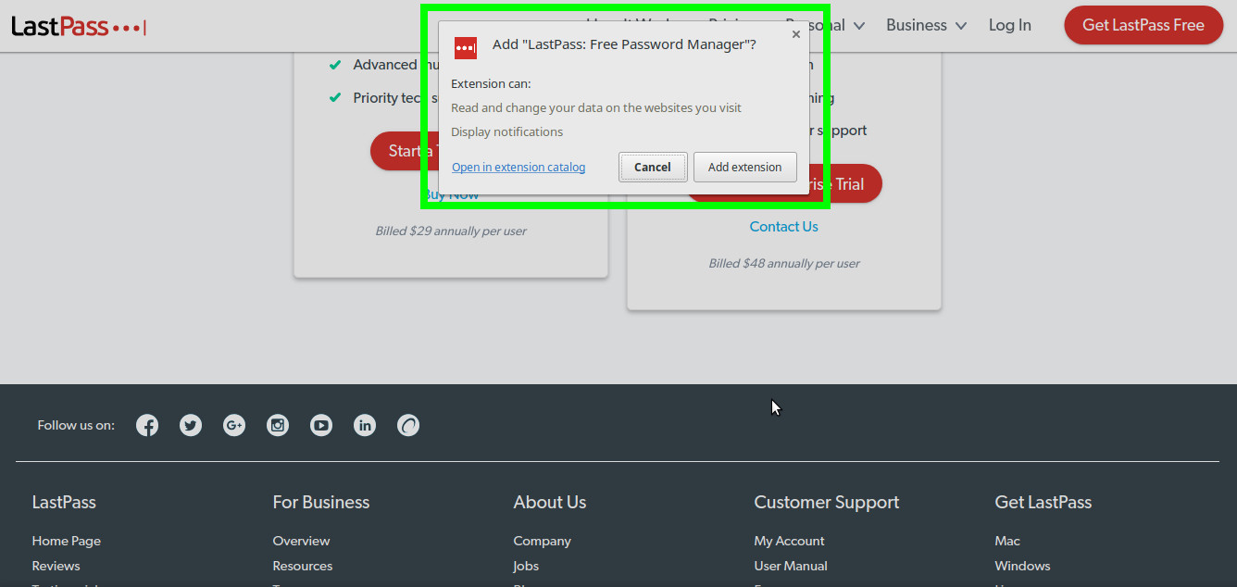Select the Mac link under Get LastPass
The height and width of the screenshot is (587, 1237).
point(1007,541)
